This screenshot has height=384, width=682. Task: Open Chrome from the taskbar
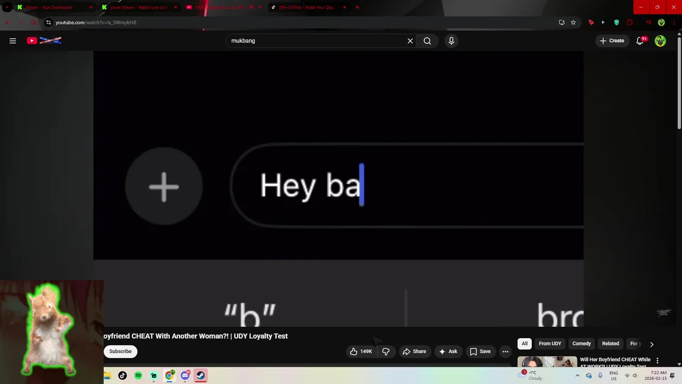tap(169, 375)
